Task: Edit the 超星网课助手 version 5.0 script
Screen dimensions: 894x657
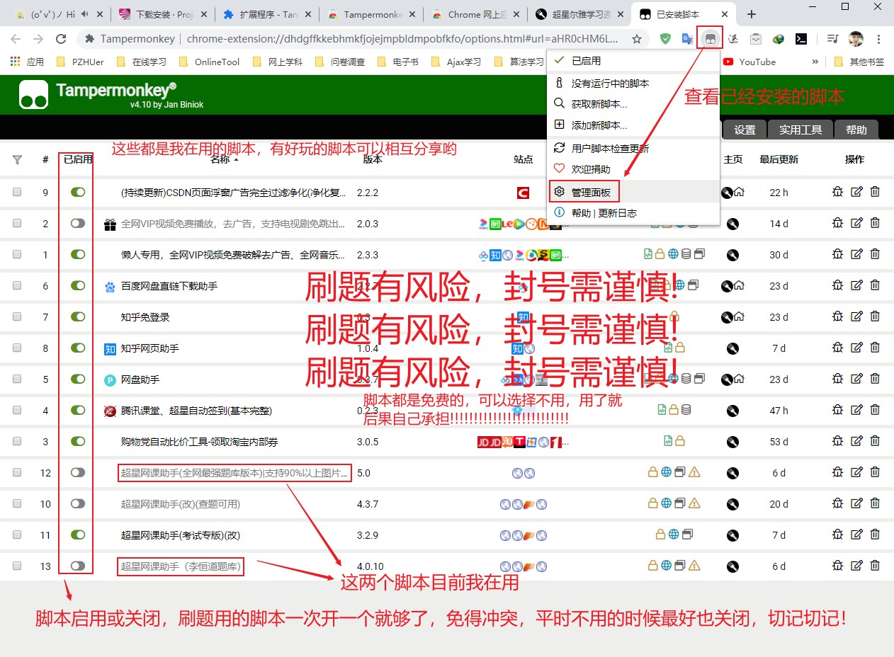Action: pos(856,472)
